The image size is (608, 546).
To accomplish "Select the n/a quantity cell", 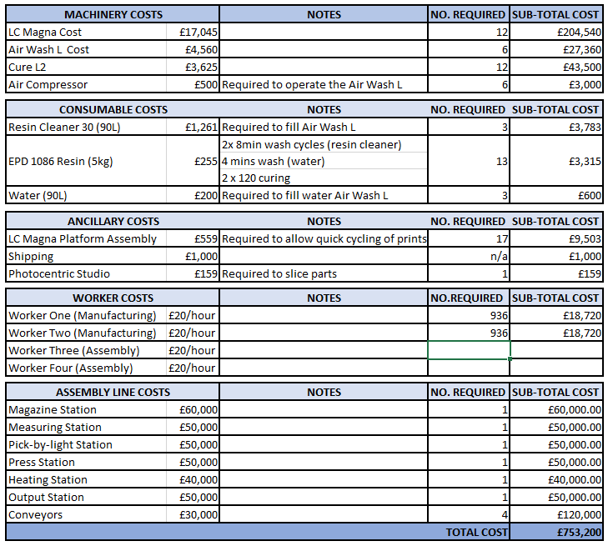I will pyautogui.click(x=469, y=256).
